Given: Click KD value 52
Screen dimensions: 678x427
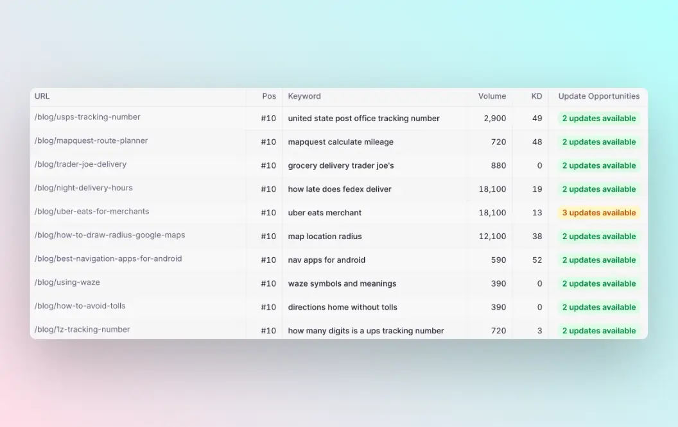Looking at the screenshot, I should point(537,260).
